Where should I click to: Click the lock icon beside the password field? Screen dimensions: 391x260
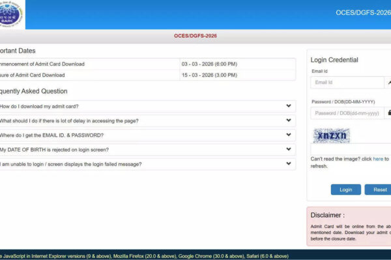(x=389, y=112)
